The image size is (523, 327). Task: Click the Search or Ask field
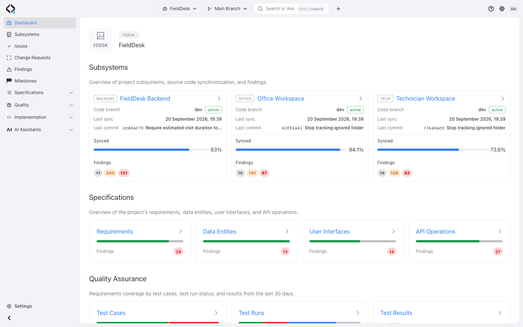[x=292, y=9]
